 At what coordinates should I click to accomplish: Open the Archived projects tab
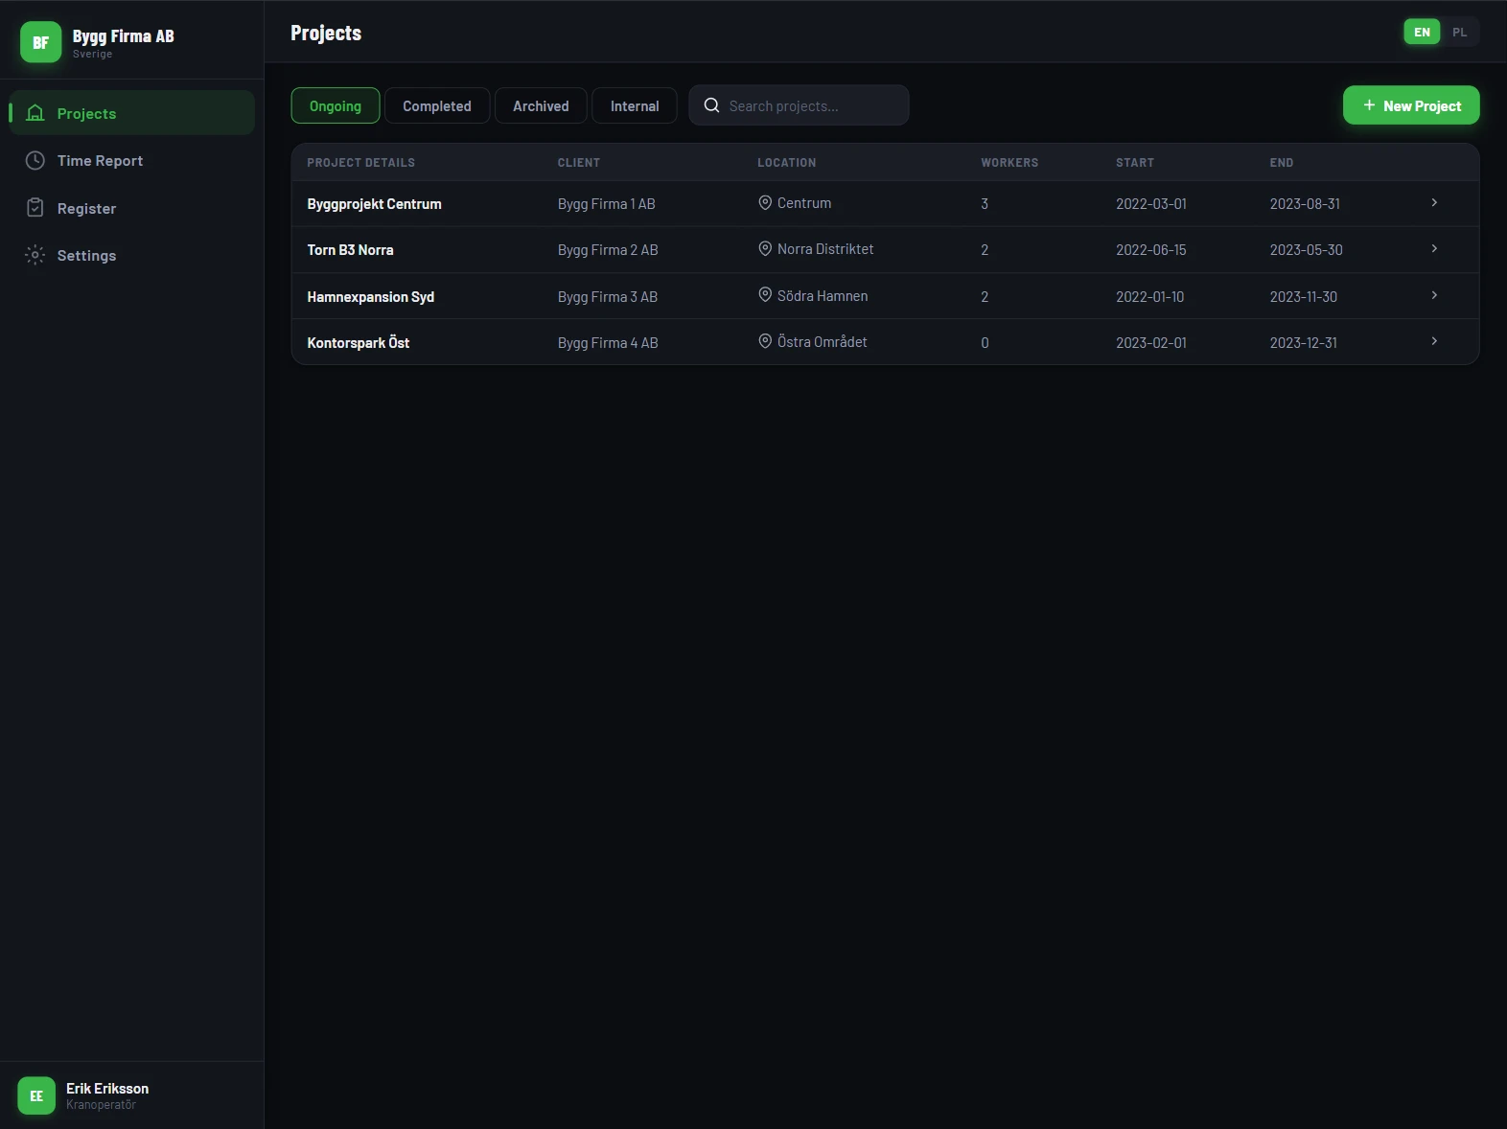pos(541,105)
